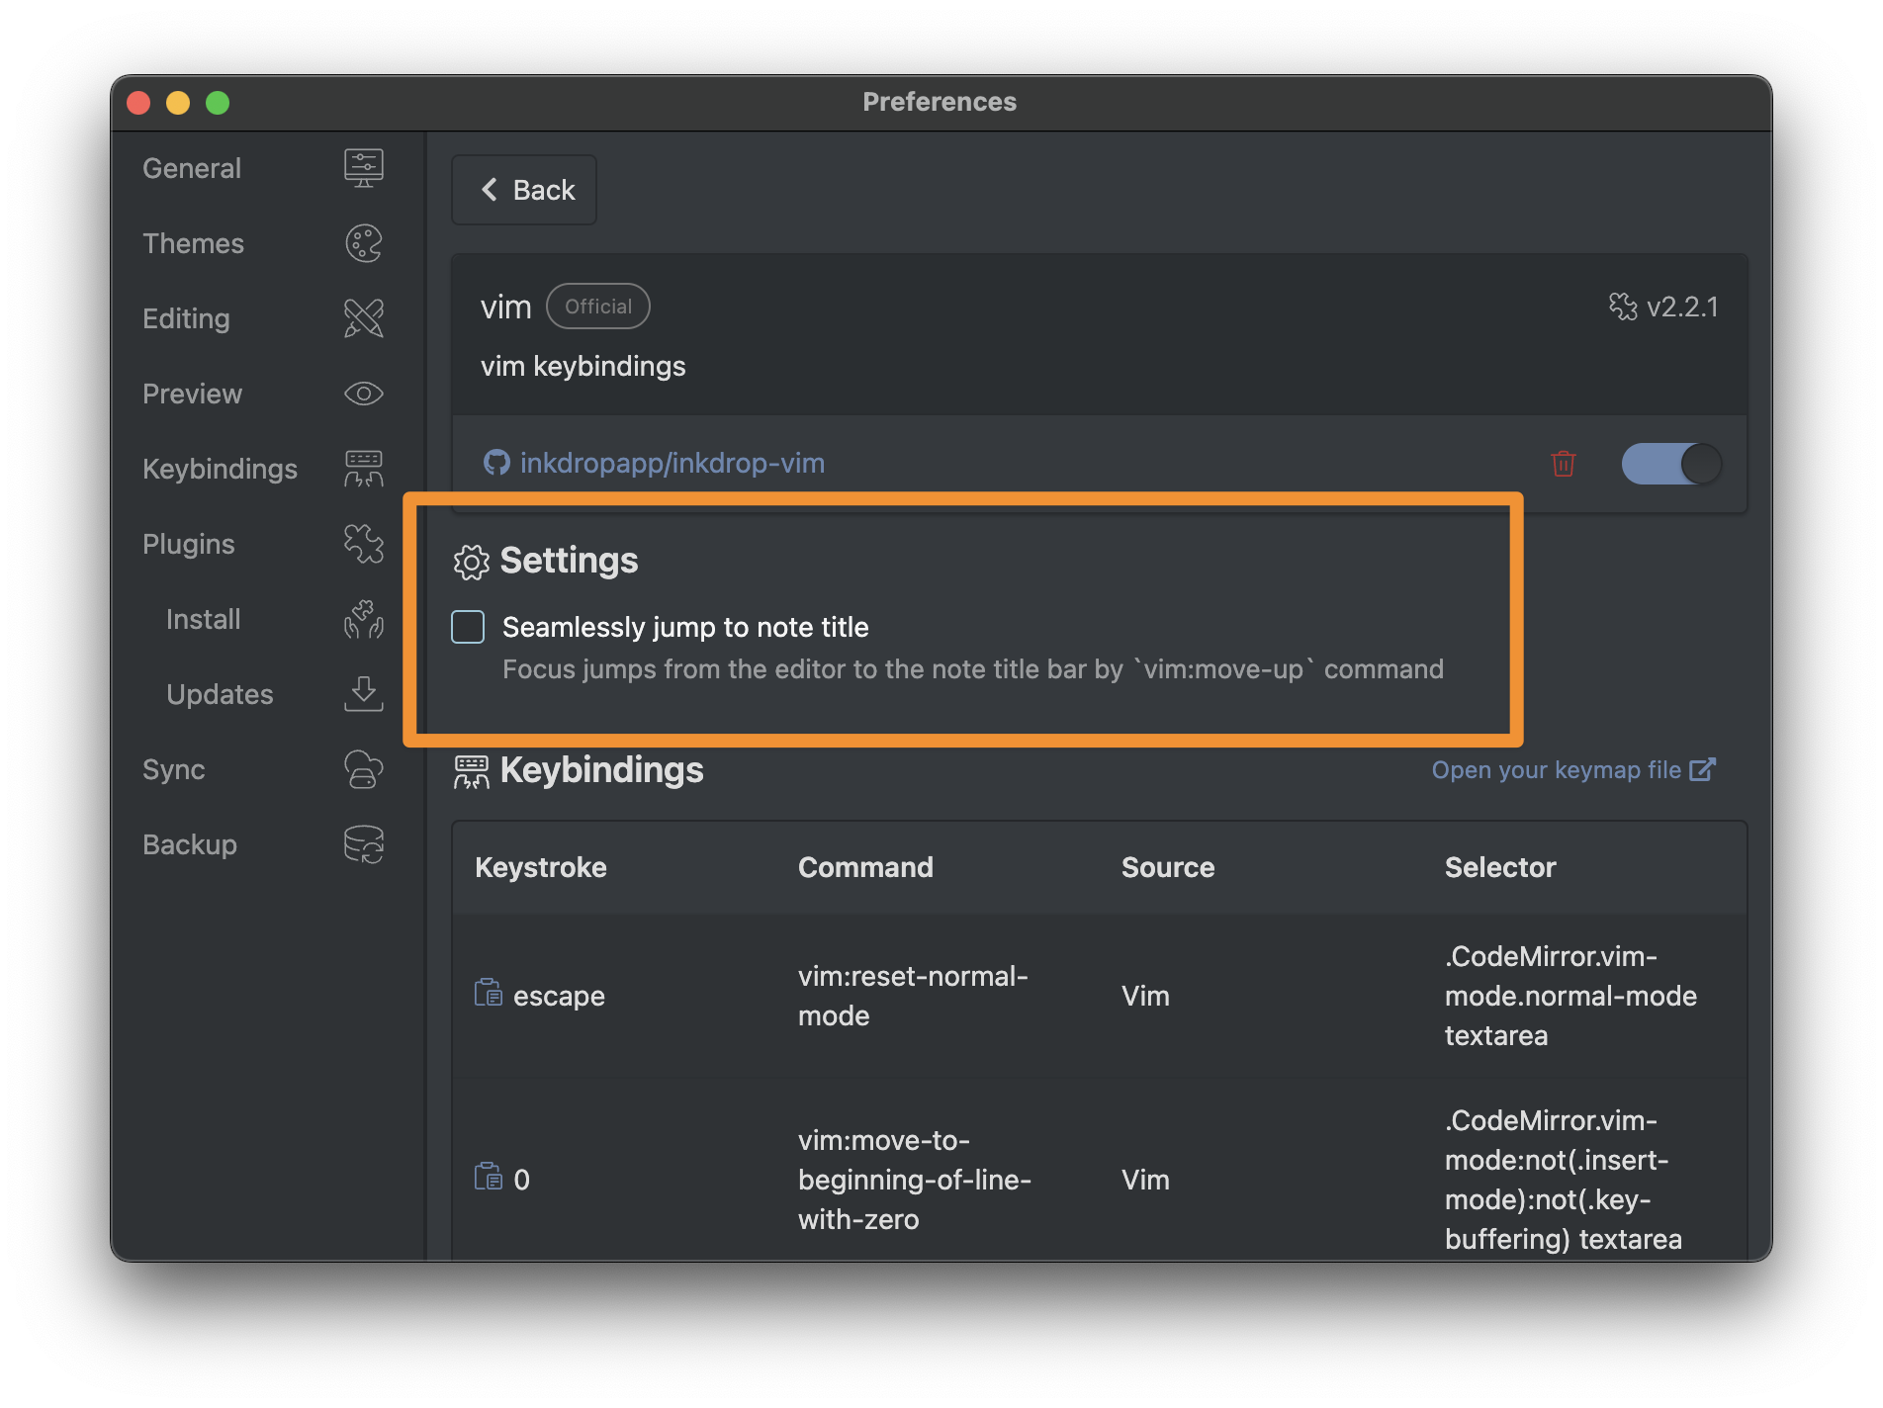Click the Official badge

(x=598, y=307)
